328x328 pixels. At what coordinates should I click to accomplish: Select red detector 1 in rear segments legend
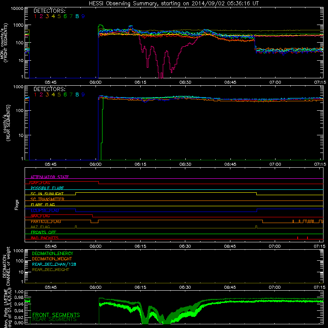click(x=35, y=95)
